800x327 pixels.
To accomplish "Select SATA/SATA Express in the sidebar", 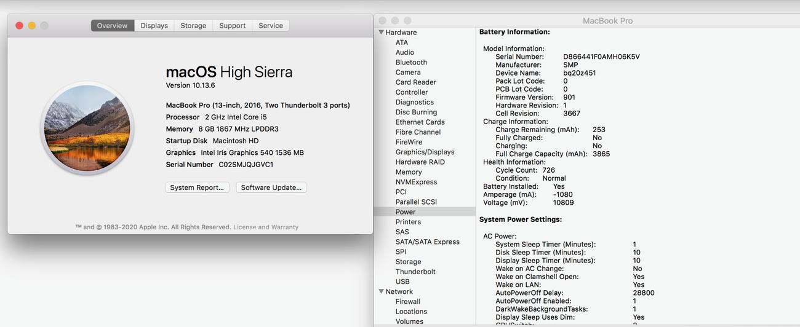I will [x=428, y=242].
